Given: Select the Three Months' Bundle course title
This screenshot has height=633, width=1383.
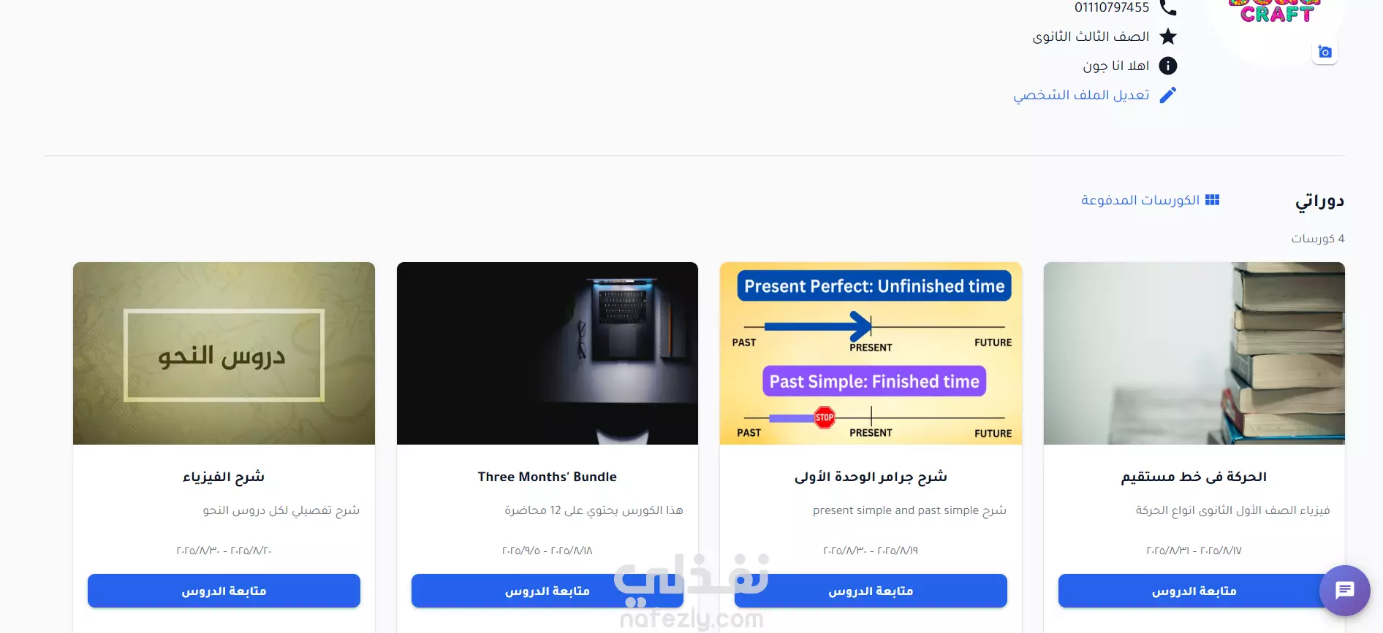Looking at the screenshot, I should [547, 477].
